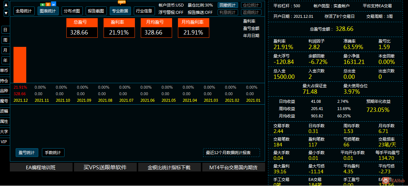Click 开户日期：2021.12.01 text
408x186 pixels.
tap(293, 16)
